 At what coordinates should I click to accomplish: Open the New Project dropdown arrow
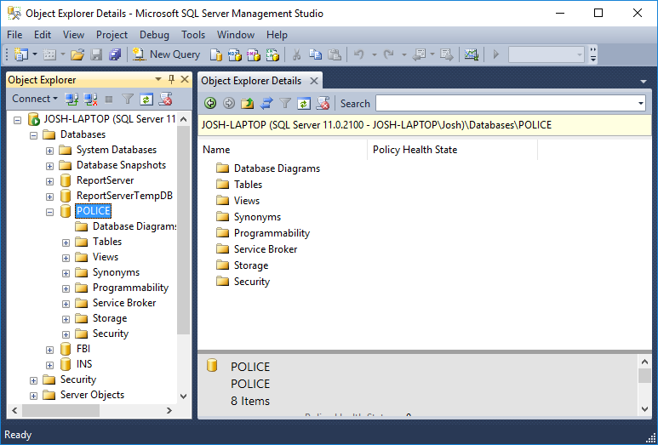[x=35, y=54]
